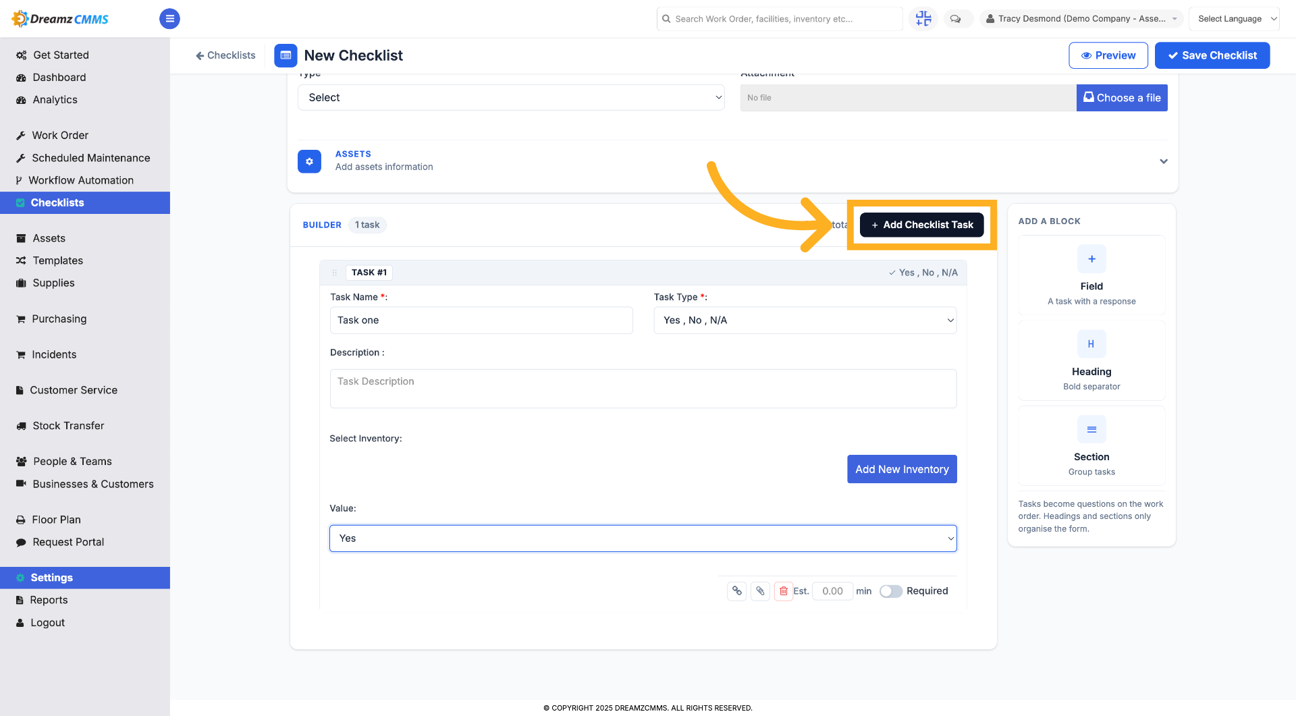Open the Select Language dropdown
The image size is (1296, 716).
[x=1234, y=19]
